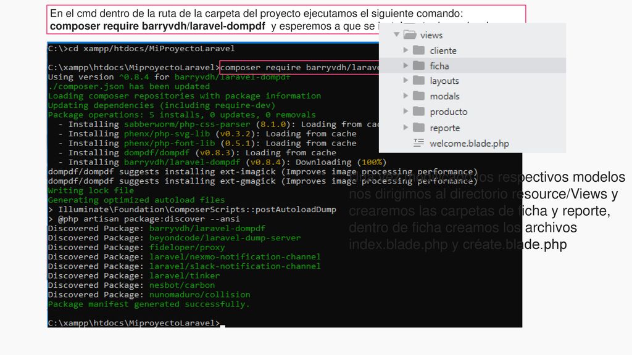
Task: Select the ficha folder label
Action: tap(439, 66)
